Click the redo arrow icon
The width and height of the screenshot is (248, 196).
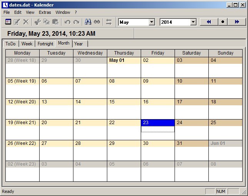77,22
